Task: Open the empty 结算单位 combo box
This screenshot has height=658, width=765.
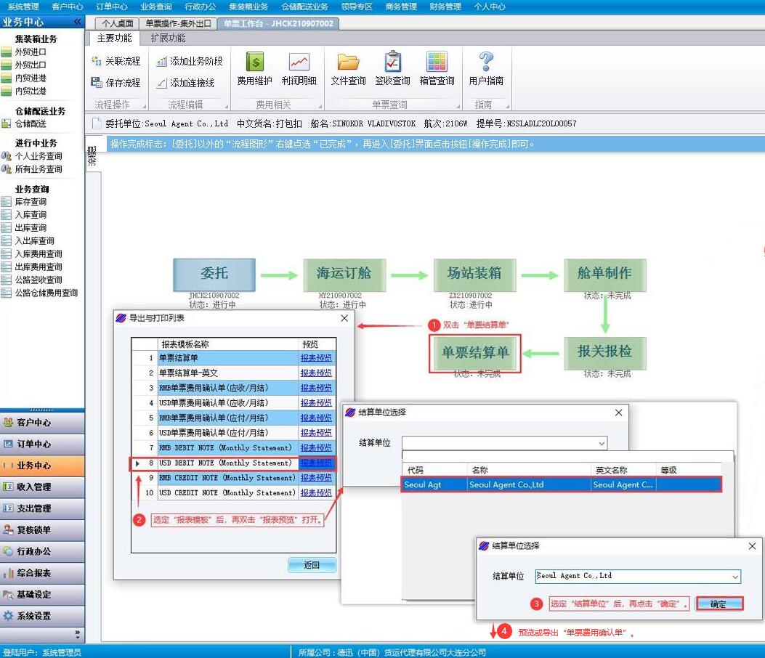Action: point(601,443)
